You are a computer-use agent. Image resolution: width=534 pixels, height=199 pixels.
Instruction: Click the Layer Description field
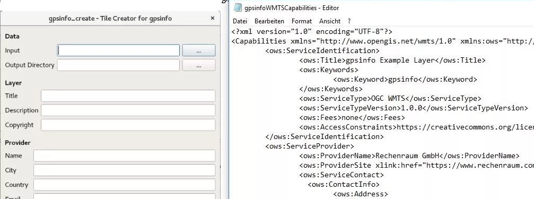[128, 110]
